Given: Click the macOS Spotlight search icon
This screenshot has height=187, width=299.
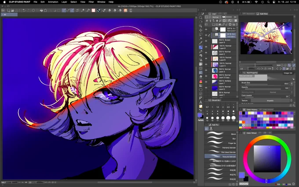Looking at the screenshot, I should coord(268,2).
